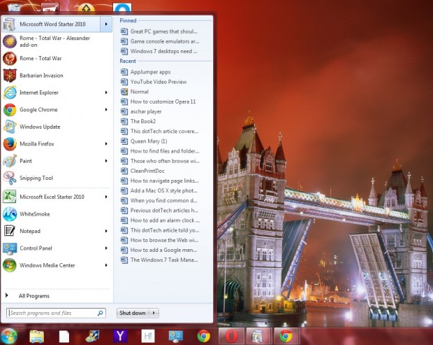Viewport: 433px width, 345px height.
Task: Click the pinned Chrome icon left of Opera
Action: (x=203, y=337)
